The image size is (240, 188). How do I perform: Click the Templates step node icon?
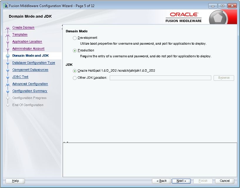pyautogui.click(x=8, y=35)
